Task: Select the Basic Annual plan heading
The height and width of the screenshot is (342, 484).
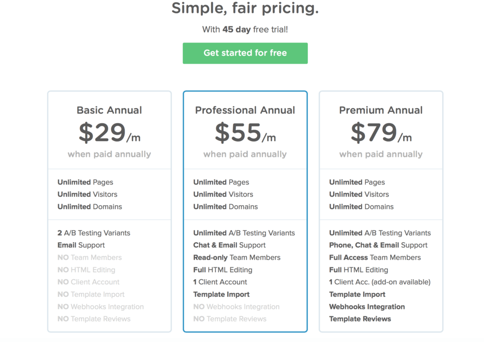Action: click(109, 110)
